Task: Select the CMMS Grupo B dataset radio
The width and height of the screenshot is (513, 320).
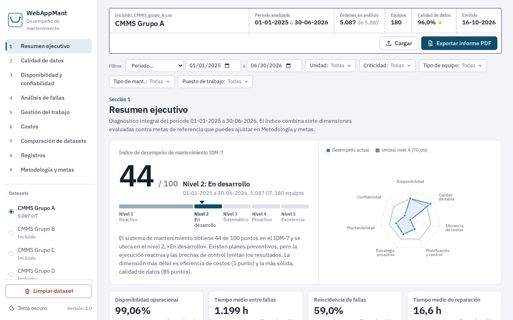Action: (11, 232)
